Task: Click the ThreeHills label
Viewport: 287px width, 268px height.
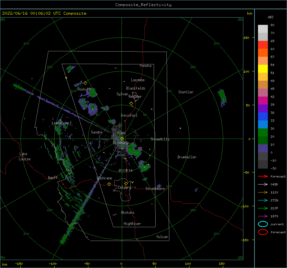Action: [x=160, y=139]
